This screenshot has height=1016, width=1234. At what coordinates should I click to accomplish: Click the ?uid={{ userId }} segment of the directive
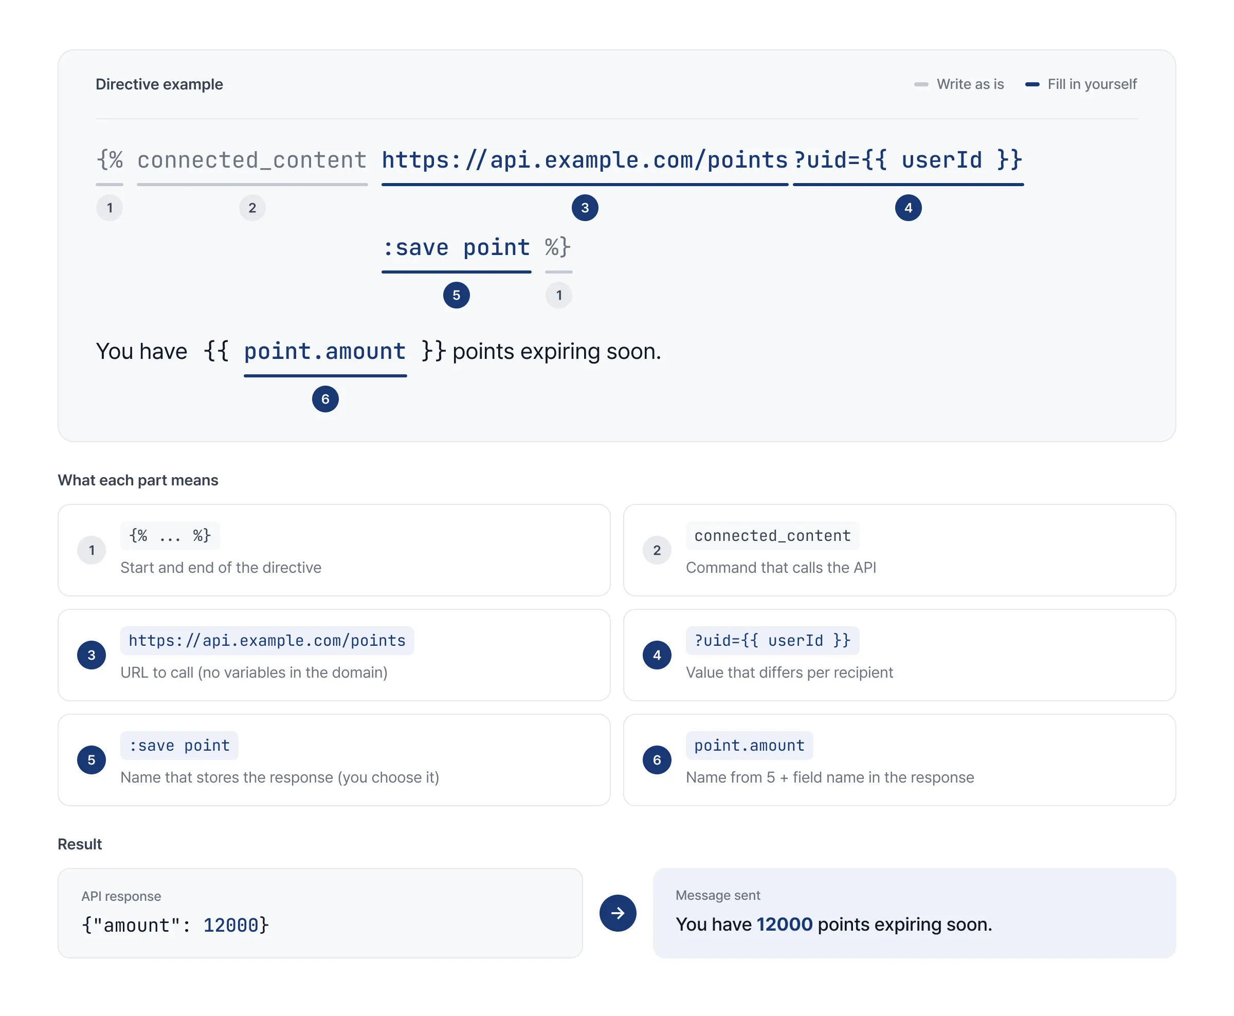[908, 160]
